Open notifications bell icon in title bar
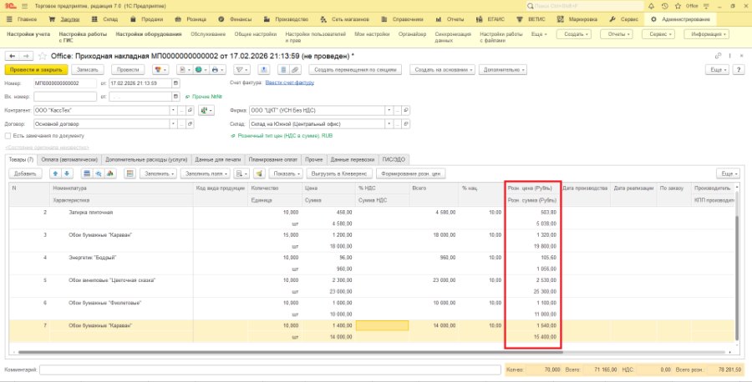 [x=651, y=6]
